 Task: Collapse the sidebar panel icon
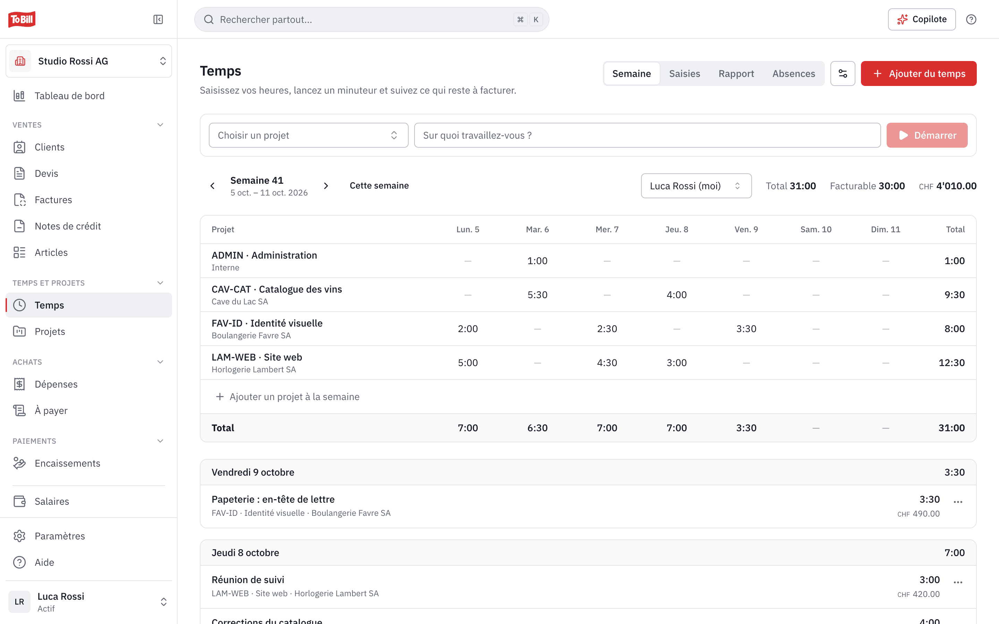[x=158, y=19]
